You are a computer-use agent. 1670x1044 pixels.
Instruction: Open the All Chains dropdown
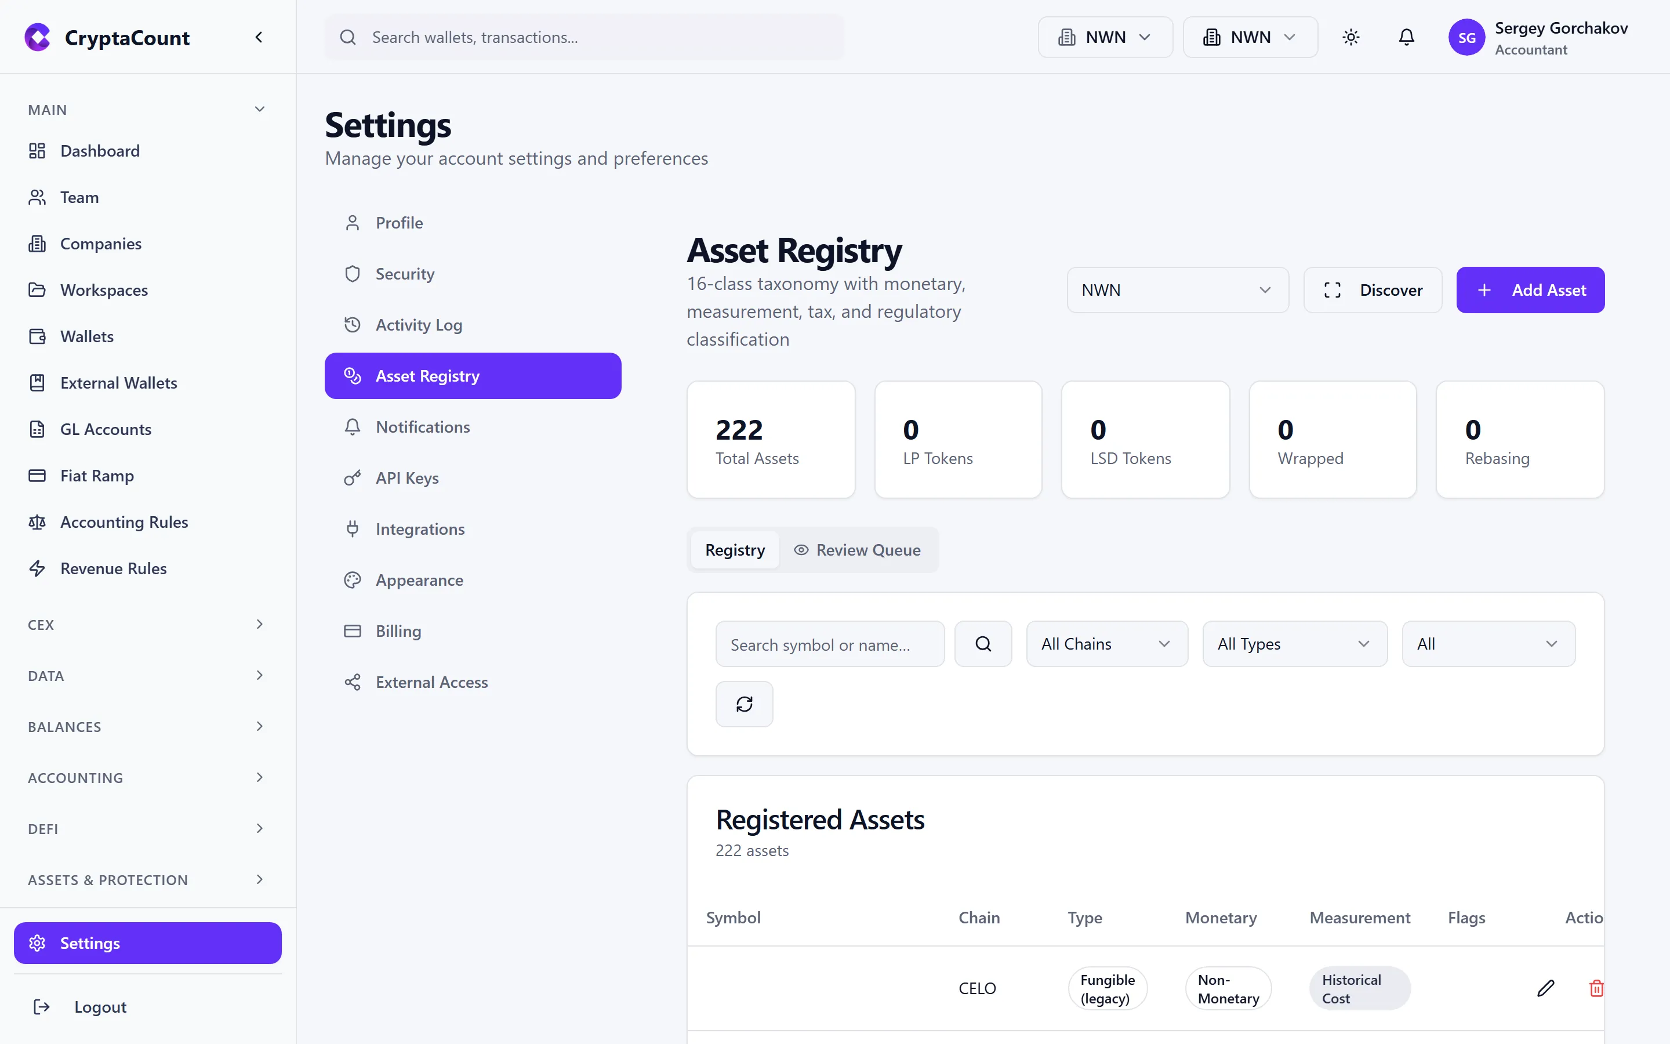pos(1106,644)
